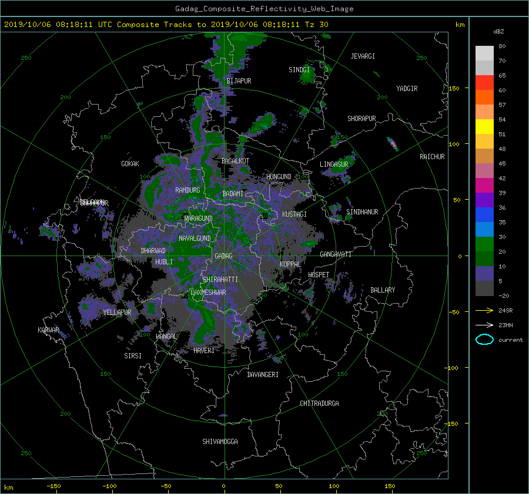The height and width of the screenshot is (494, 529).
Task: Pick the blue 36 dBZ color swatch
Action: pos(484,214)
